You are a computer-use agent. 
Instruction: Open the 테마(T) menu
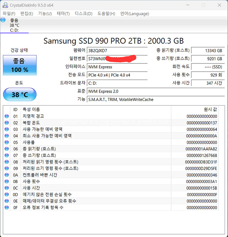click(x=63, y=14)
